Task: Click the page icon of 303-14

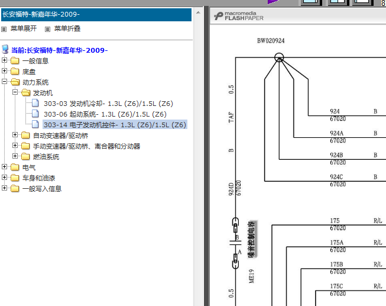Action: 35,124
